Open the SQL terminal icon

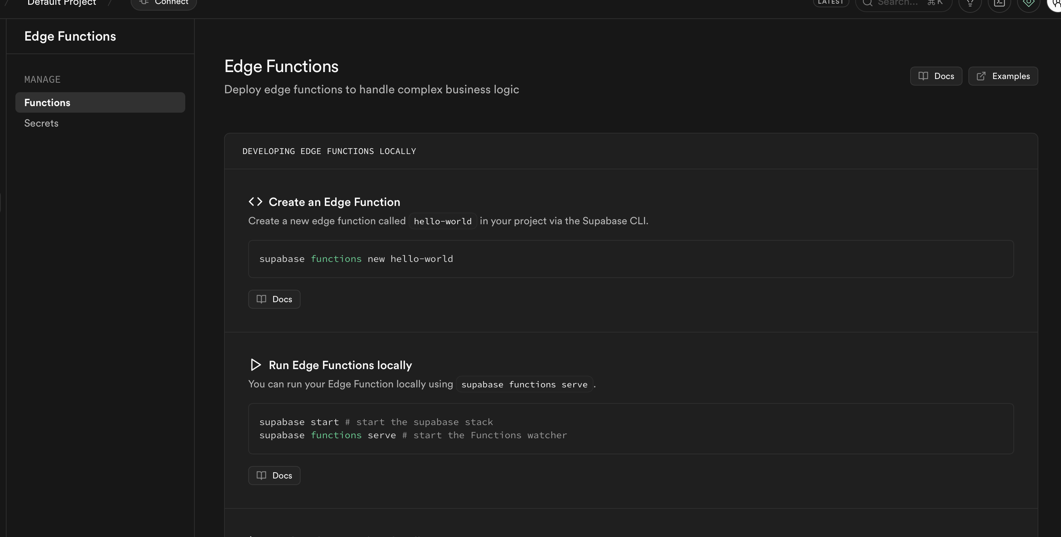click(x=999, y=3)
